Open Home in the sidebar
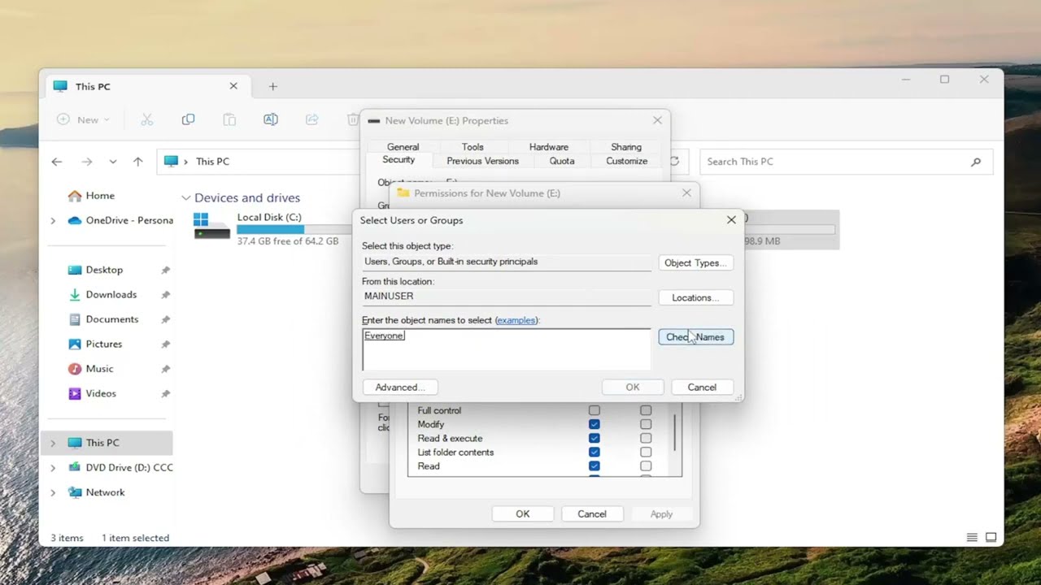 [100, 196]
